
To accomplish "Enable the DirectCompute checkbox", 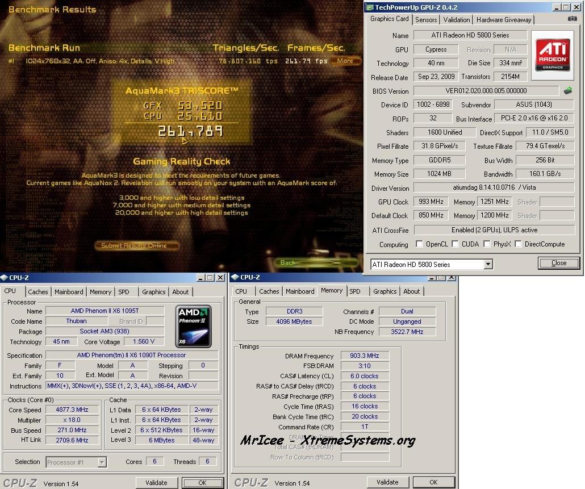I will (x=518, y=244).
